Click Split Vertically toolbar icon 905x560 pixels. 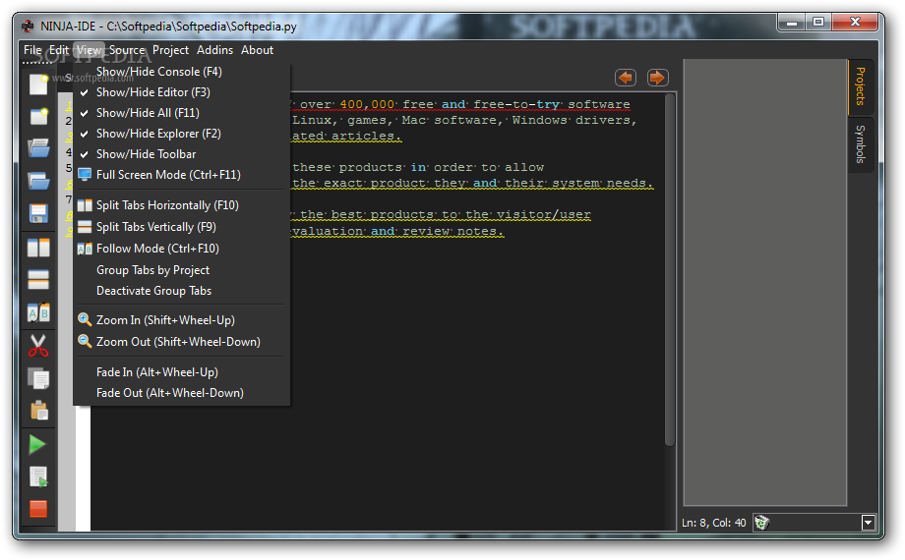(38, 280)
